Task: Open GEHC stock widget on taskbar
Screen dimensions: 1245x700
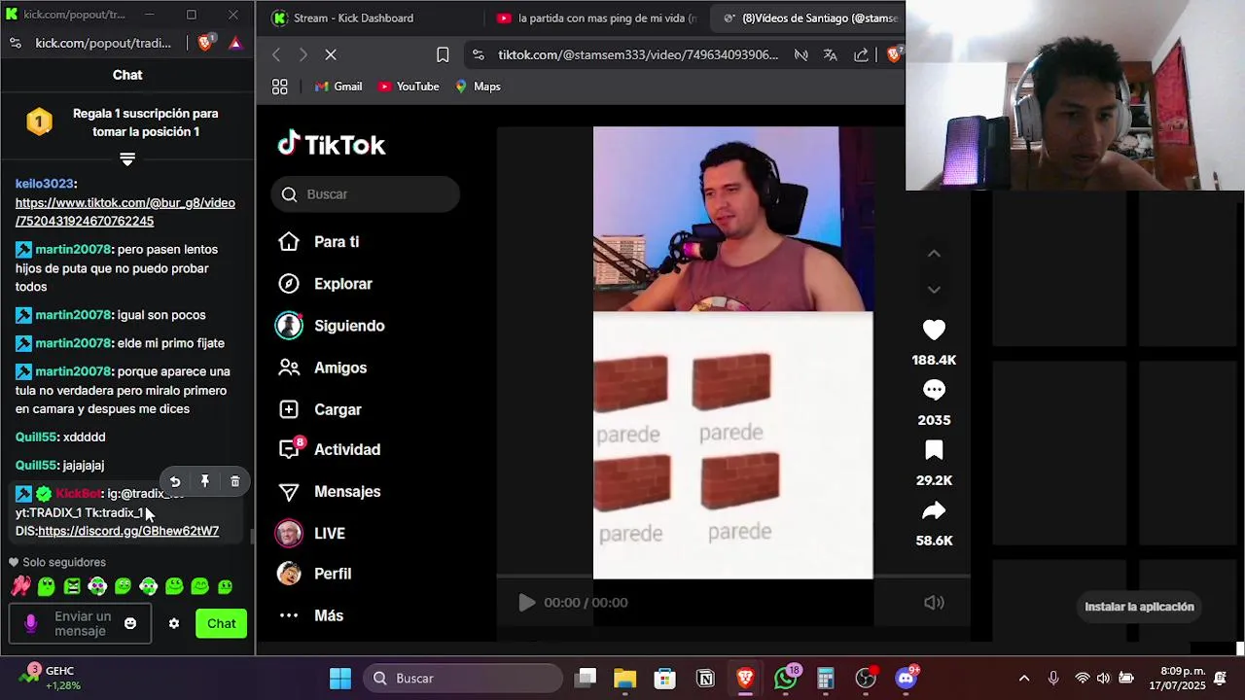Action: [49, 678]
